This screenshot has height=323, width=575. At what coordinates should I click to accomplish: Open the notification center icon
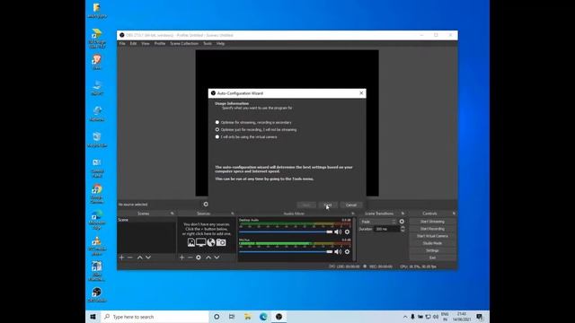[x=479, y=317]
